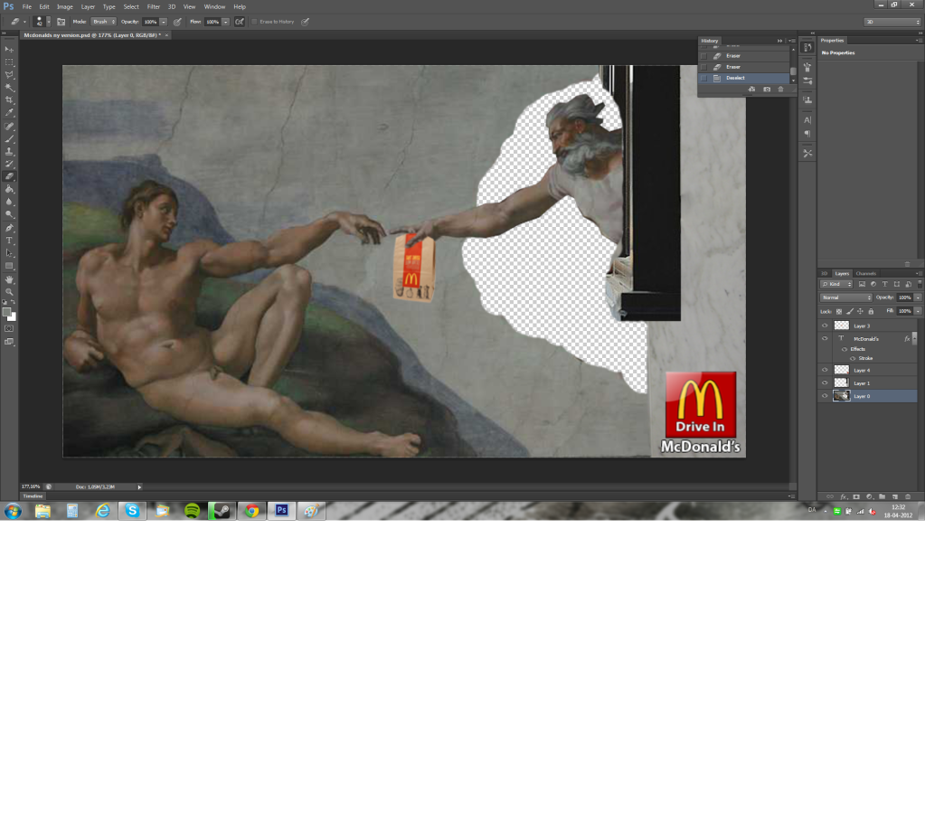Select the Rectangle shape tool
Viewport: 925px width, 821px height.
[9, 266]
